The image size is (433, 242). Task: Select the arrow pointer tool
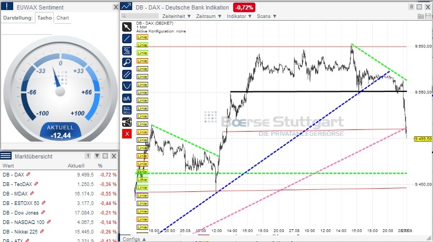tap(127, 27)
